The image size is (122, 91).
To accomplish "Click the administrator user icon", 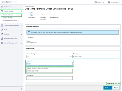I will coord(109,2).
